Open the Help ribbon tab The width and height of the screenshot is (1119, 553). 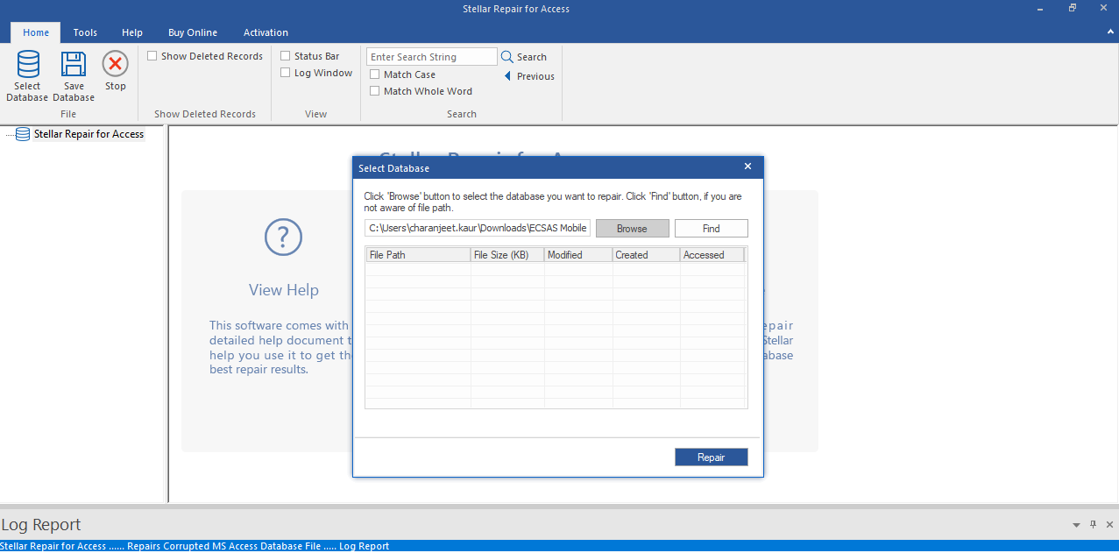(132, 32)
